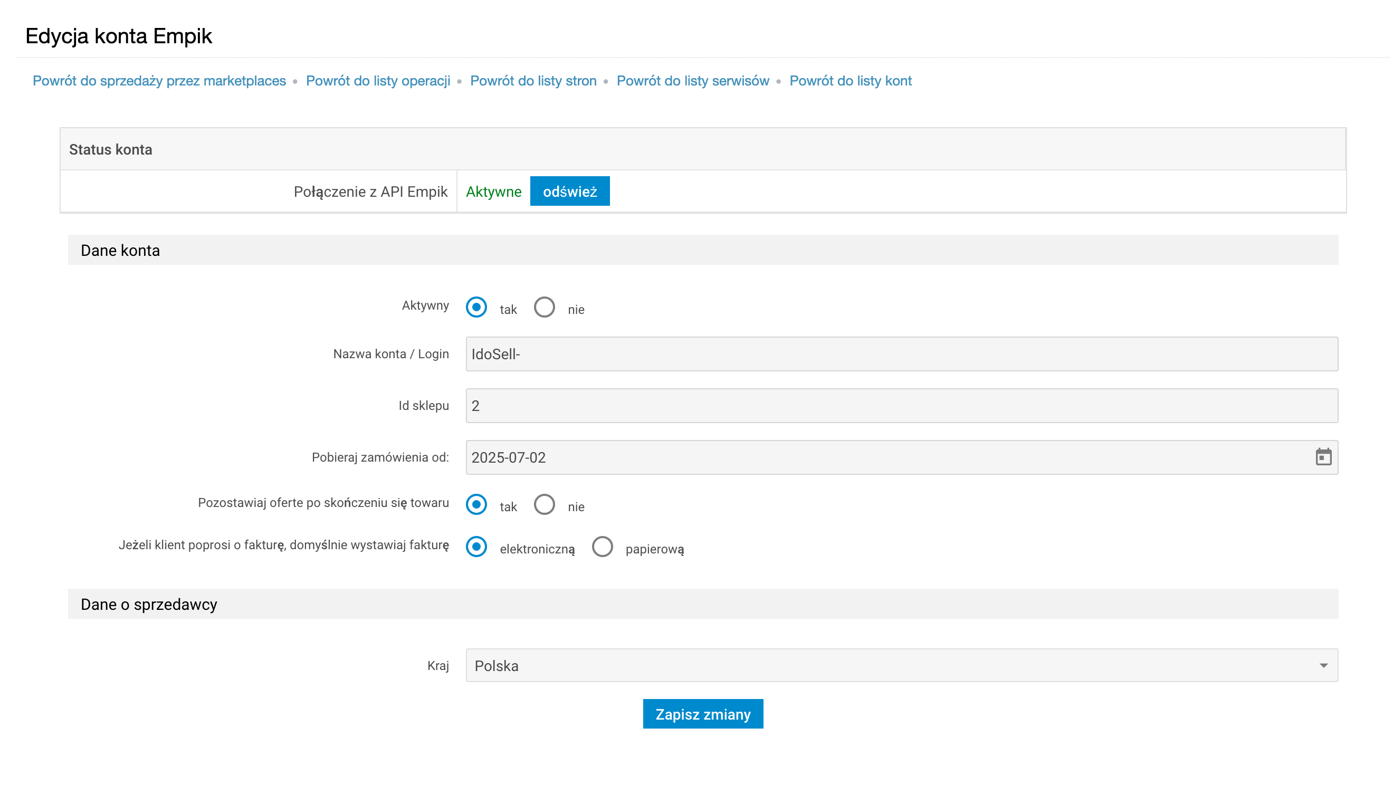Open Powrót do sprzedaży przez marketplaces link

click(x=159, y=81)
